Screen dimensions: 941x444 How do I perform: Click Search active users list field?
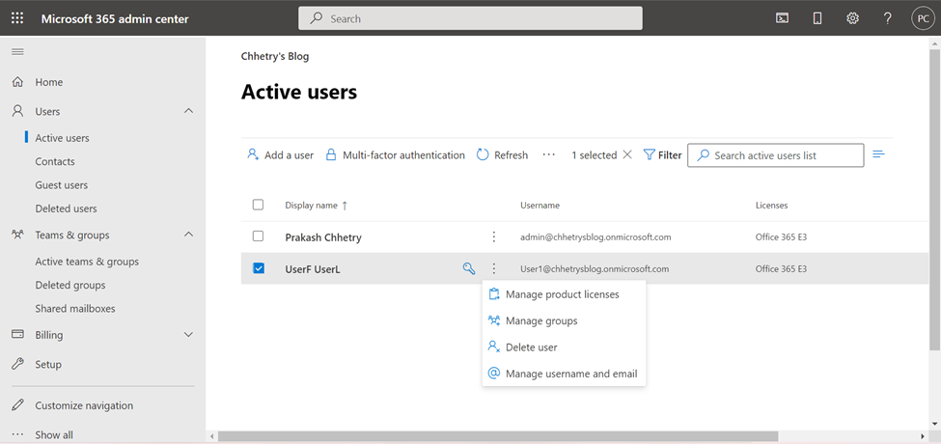[775, 154]
